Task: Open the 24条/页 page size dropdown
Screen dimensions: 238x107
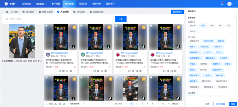Action: (176, 104)
